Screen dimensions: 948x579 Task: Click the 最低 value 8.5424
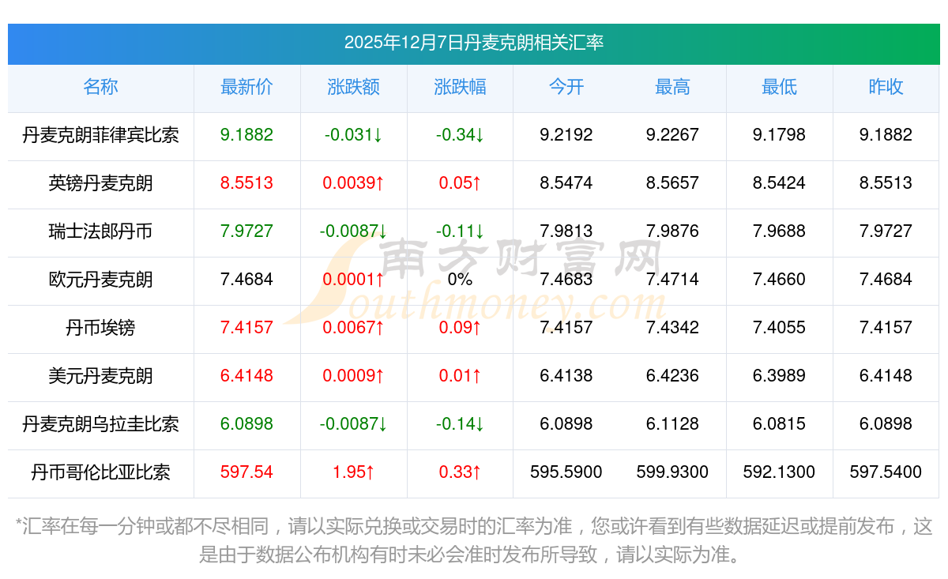pos(779,183)
